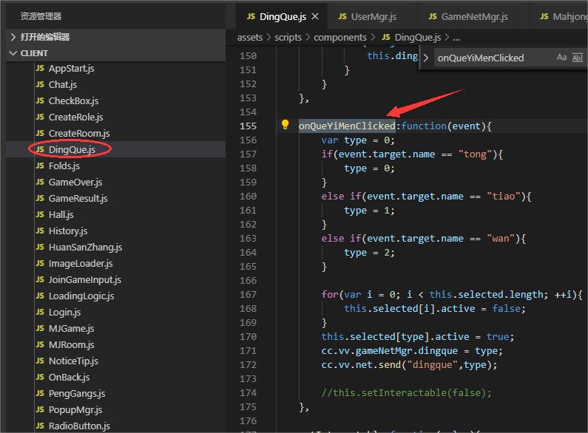Click the "wan" string on line 163
Screen dimensions: 588x433
[x=501, y=238]
